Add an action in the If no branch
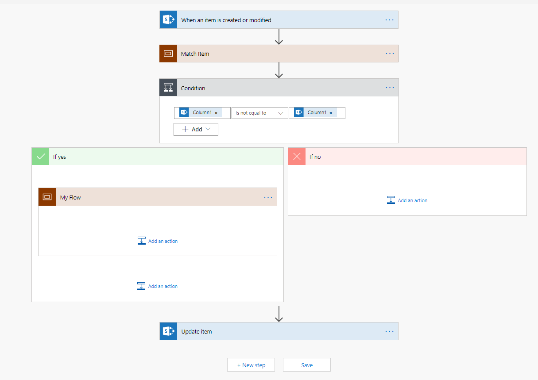This screenshot has width=538, height=380. pos(407,200)
